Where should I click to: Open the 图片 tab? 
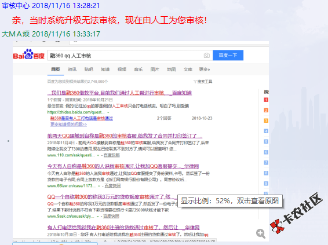(155, 70)
